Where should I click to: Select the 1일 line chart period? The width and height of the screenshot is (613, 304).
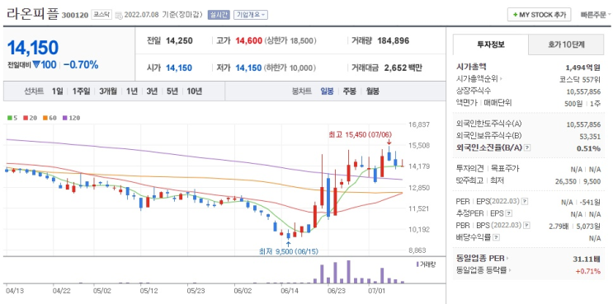pyautogui.click(x=57, y=91)
